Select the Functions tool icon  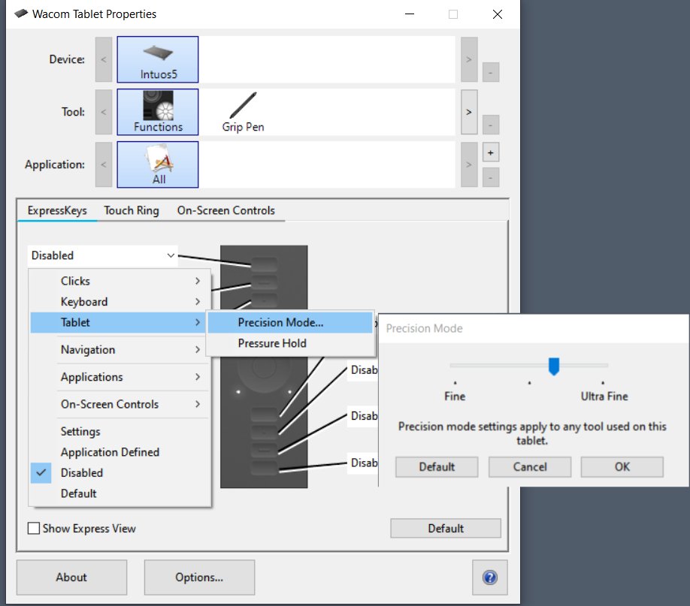coord(158,112)
